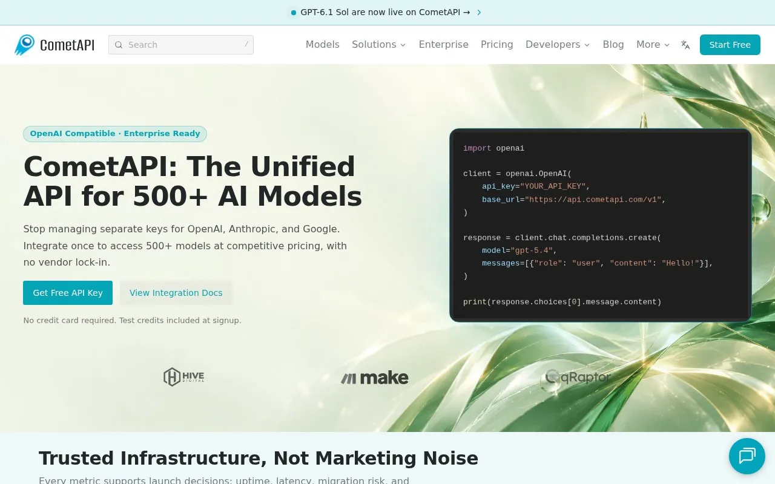Click "Trusted Infrastructure, Not Marketing Noise" heading

point(259,458)
